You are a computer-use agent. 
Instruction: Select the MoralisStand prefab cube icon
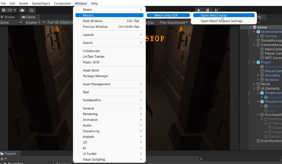pyautogui.click(x=258, y=32)
